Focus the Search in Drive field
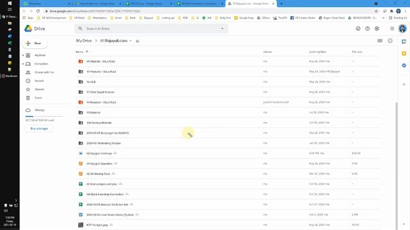410x230 pixels. (151, 29)
